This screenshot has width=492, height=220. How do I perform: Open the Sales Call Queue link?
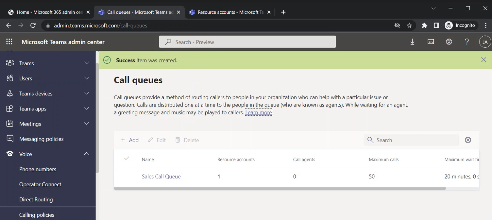(161, 177)
